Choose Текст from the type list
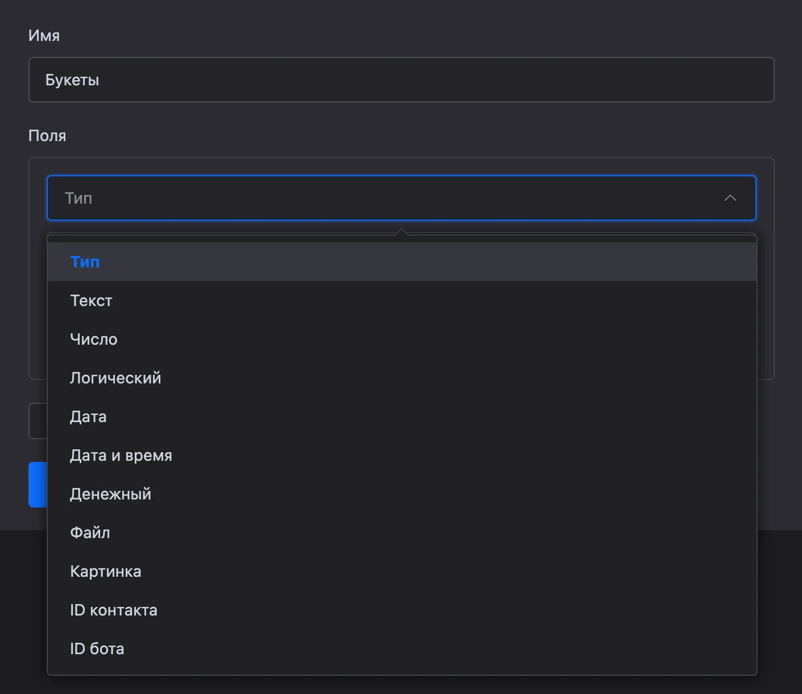This screenshot has width=802, height=694. coord(402,300)
